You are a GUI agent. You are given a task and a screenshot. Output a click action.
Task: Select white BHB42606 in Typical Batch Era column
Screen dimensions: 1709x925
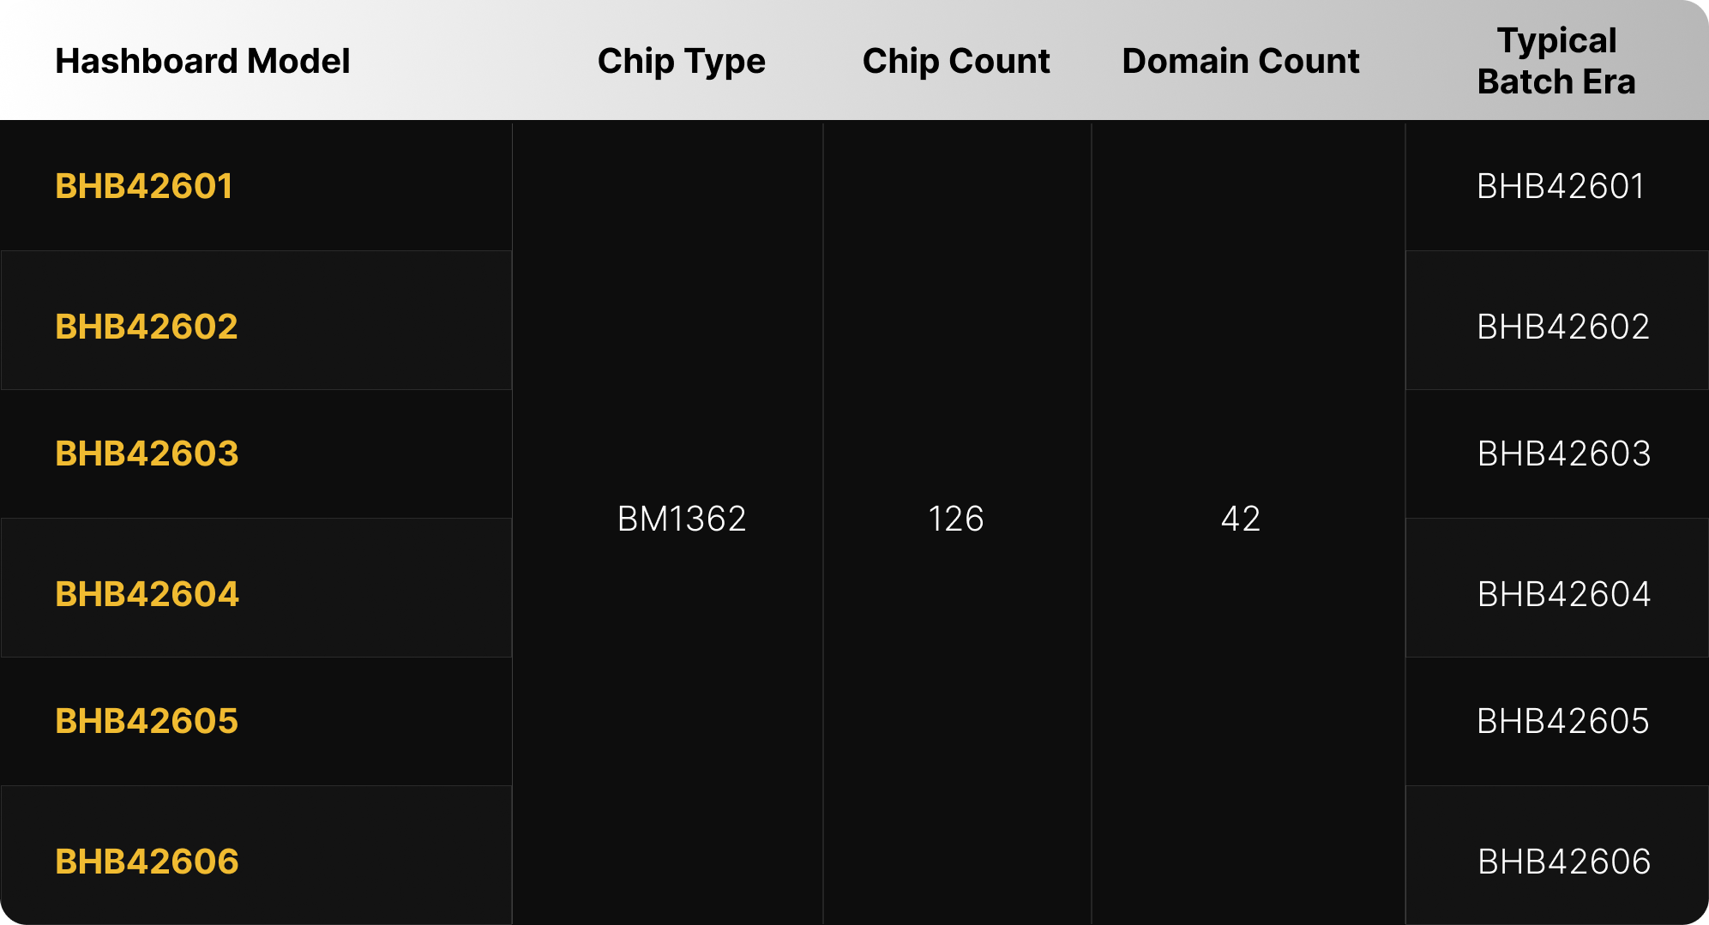tap(1564, 862)
